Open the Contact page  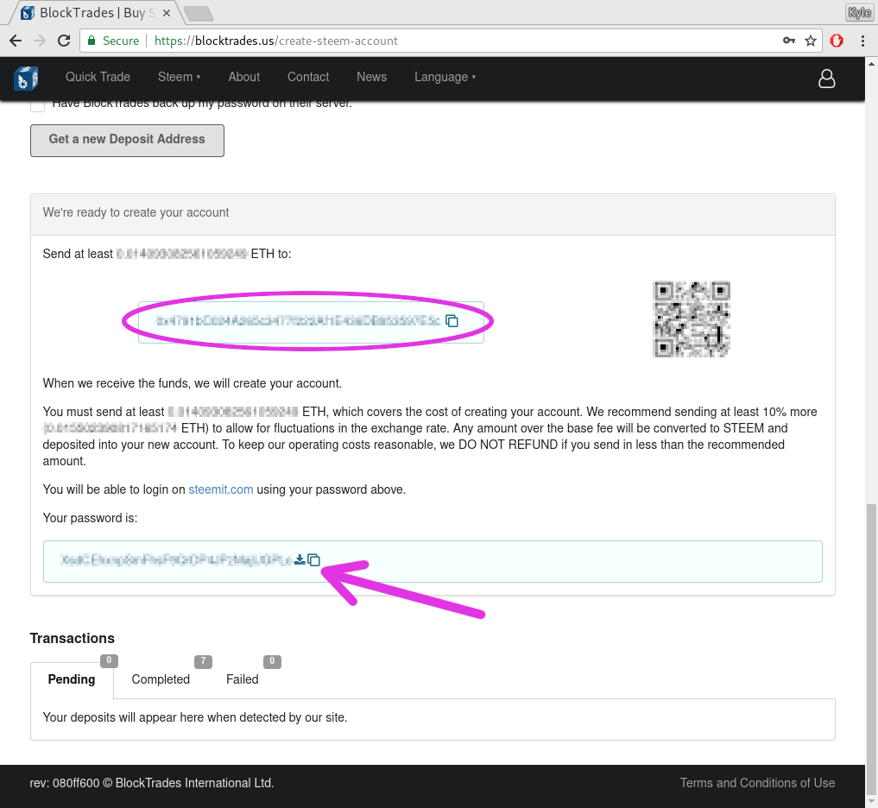click(x=308, y=78)
